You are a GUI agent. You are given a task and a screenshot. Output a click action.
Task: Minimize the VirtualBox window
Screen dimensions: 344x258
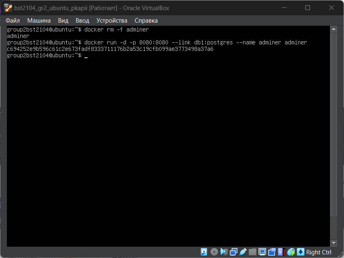tap(284, 8)
